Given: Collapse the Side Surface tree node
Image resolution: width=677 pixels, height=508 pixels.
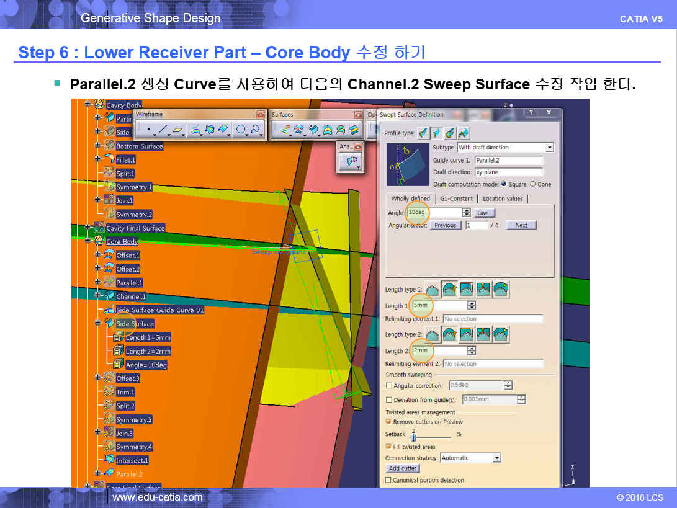Looking at the screenshot, I should tap(97, 323).
